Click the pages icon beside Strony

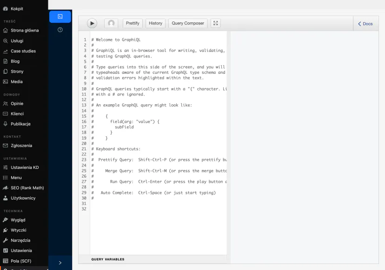[x=6, y=71]
